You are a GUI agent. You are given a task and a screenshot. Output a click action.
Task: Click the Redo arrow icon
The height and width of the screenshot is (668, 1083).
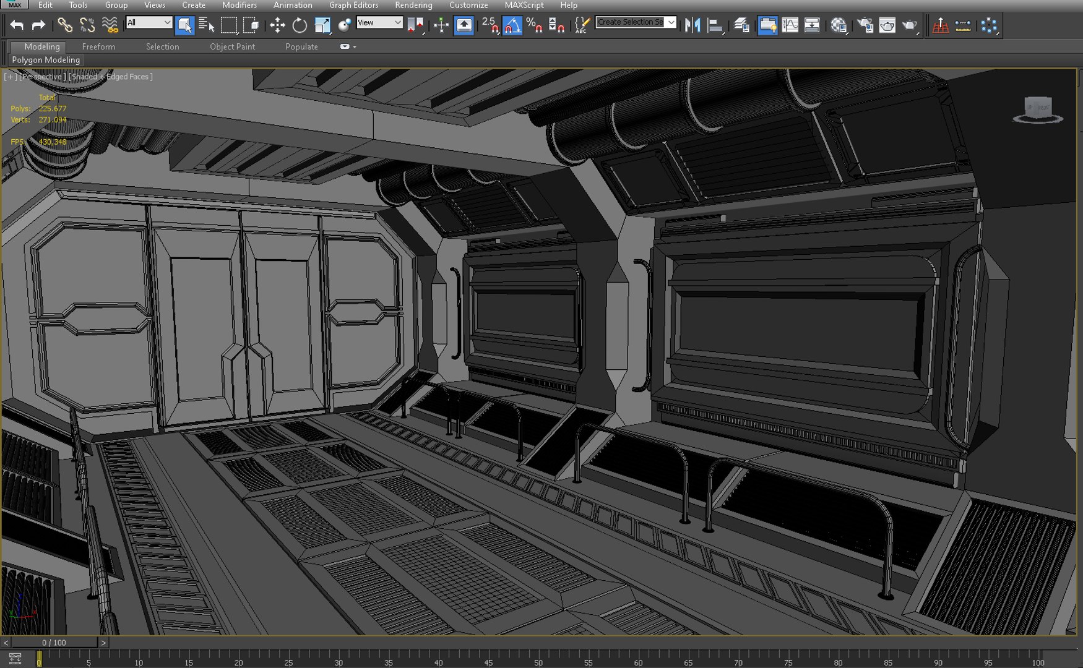point(38,25)
